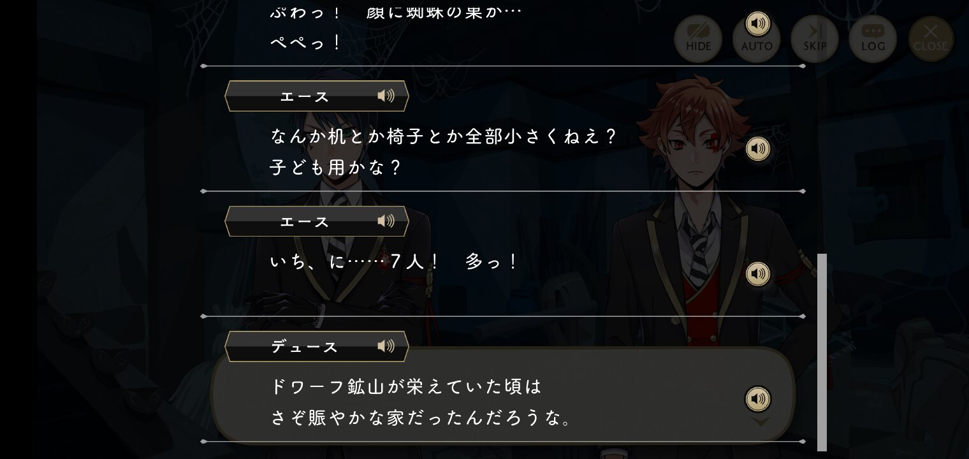Hide the dialogue UI with HIDE
969x459 pixels.
pos(698,39)
